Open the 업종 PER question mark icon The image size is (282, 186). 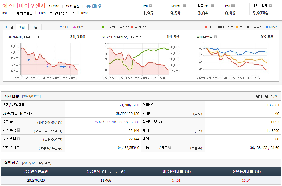(213, 5)
